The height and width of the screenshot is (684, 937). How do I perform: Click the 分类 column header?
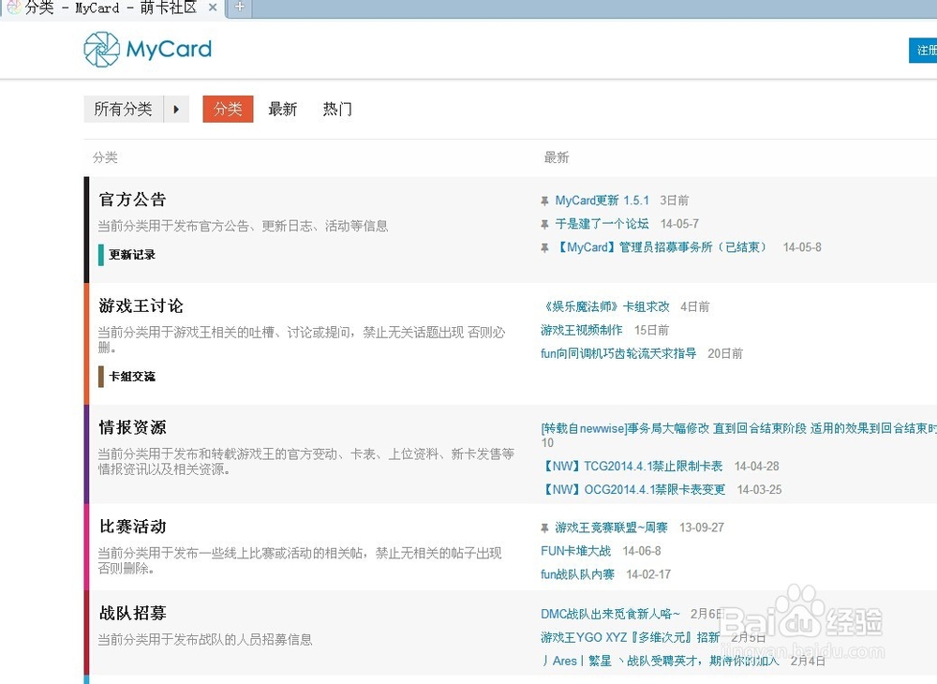click(x=105, y=157)
